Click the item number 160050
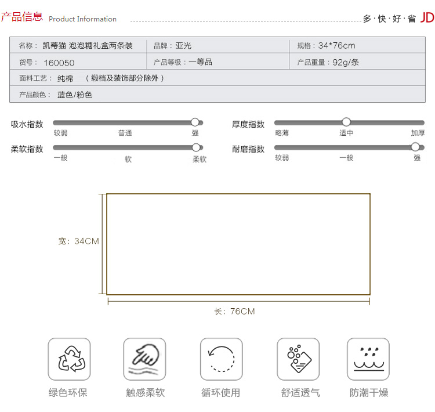 [59, 63]
